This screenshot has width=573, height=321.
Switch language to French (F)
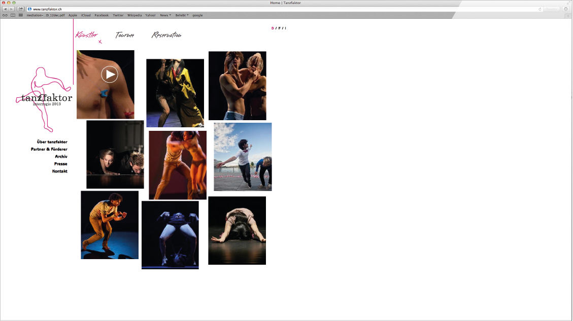click(x=280, y=28)
